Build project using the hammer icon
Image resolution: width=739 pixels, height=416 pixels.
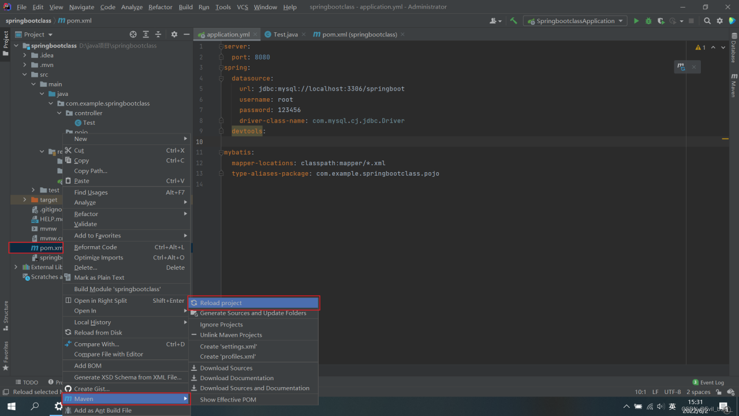click(513, 21)
